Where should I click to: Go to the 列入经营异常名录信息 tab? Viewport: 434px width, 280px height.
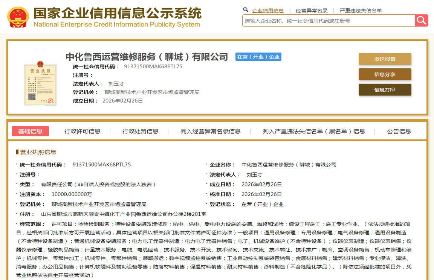point(210,131)
